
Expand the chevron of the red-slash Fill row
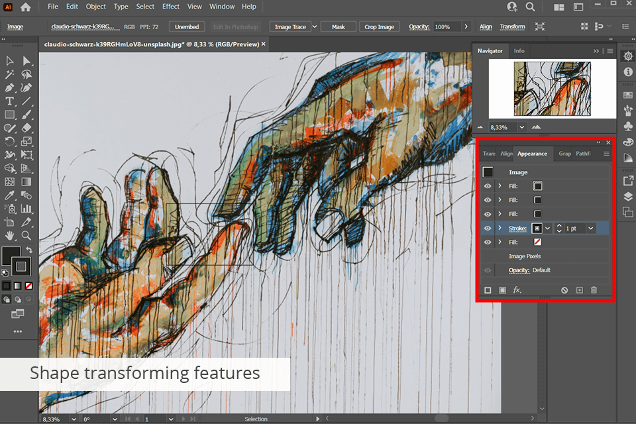[x=500, y=242]
